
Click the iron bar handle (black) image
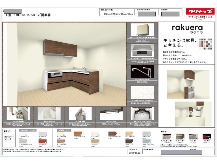click(166, 136)
